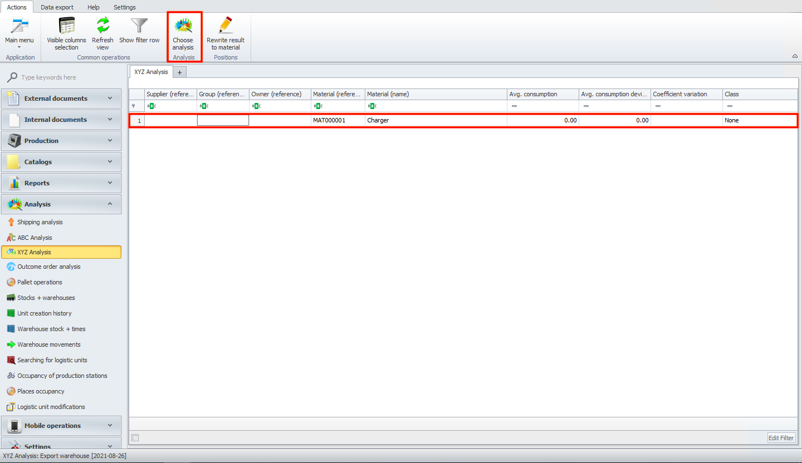Click the keyword search field
802x463 pixels.
tap(67, 77)
